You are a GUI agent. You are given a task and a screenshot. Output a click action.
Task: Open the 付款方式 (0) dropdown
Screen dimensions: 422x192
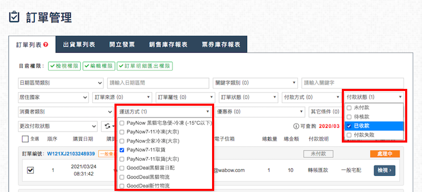[x=311, y=97]
